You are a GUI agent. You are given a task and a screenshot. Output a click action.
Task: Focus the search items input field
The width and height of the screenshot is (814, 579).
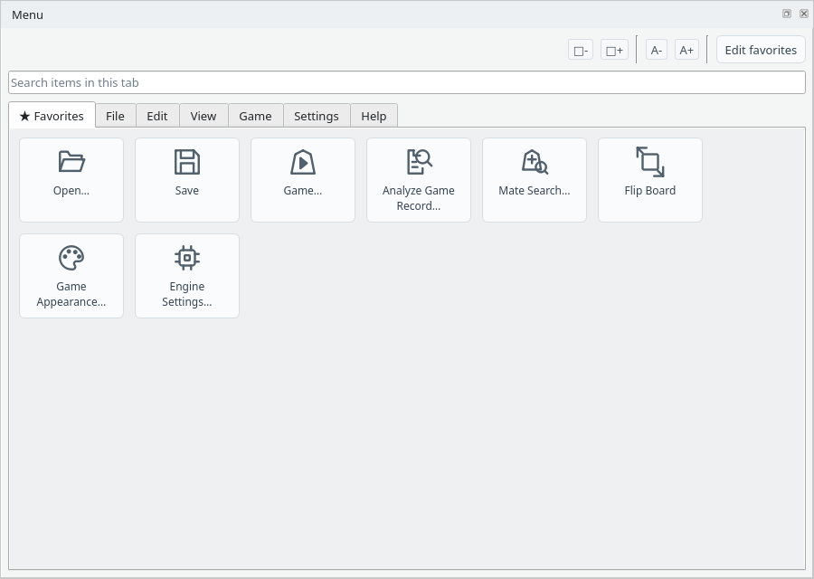pyautogui.click(x=407, y=82)
